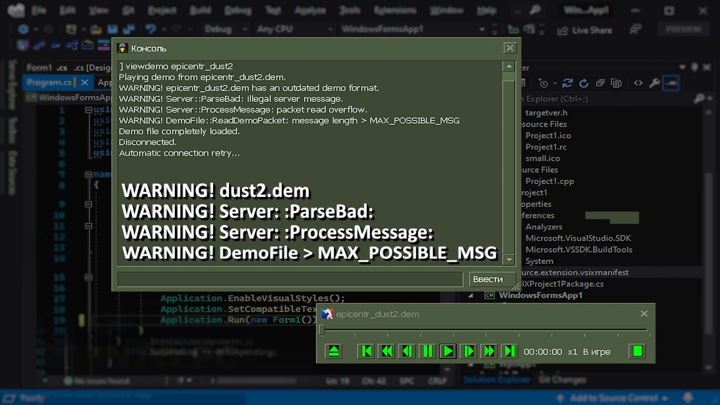Screen dimensions: 720x405
Task: Click the Open File toolbar icon
Action: click(96, 29)
